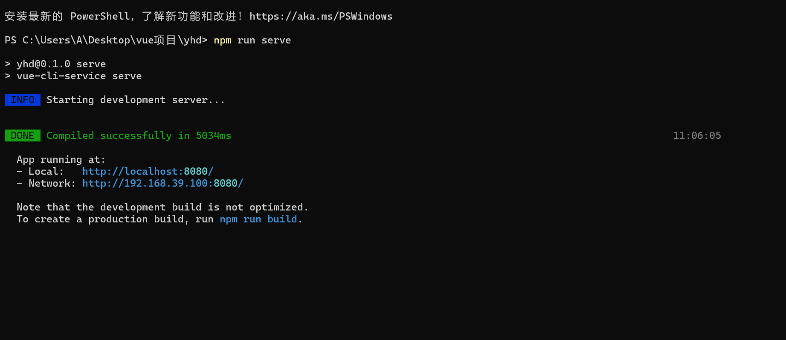Click the "Local:" label

click(46, 171)
